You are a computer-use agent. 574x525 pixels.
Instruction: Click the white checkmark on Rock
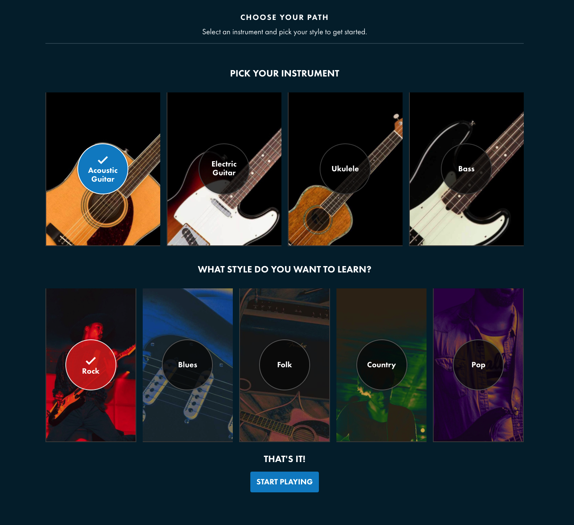[91, 361]
